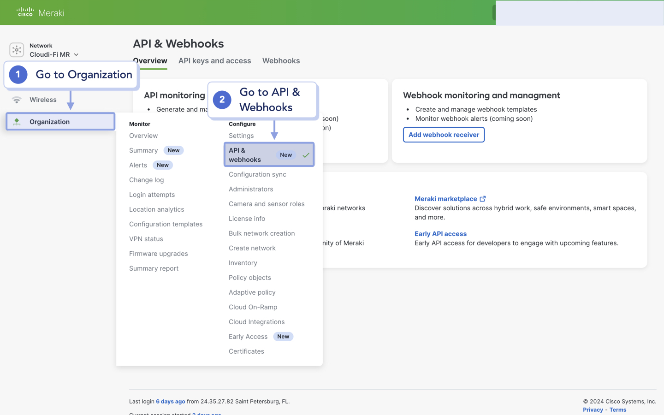Click the external link icon on Meraki marketplace
The width and height of the screenshot is (664, 415).
482,198
